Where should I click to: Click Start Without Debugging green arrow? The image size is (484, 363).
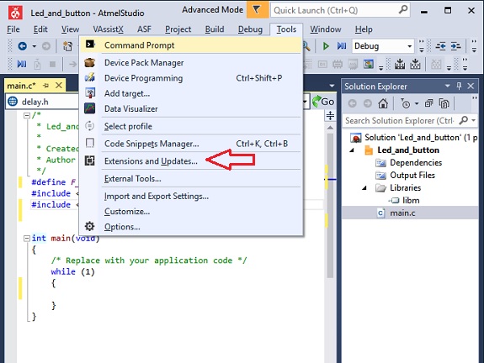point(326,46)
